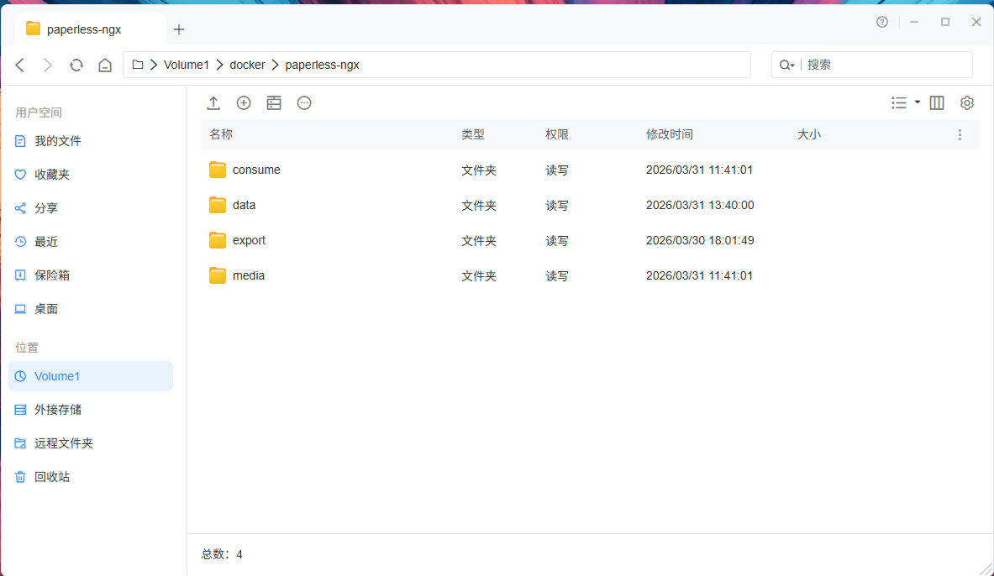Viewport: 994px width, 576px height.
Task: Click the data folder icon
Action: 218,206
